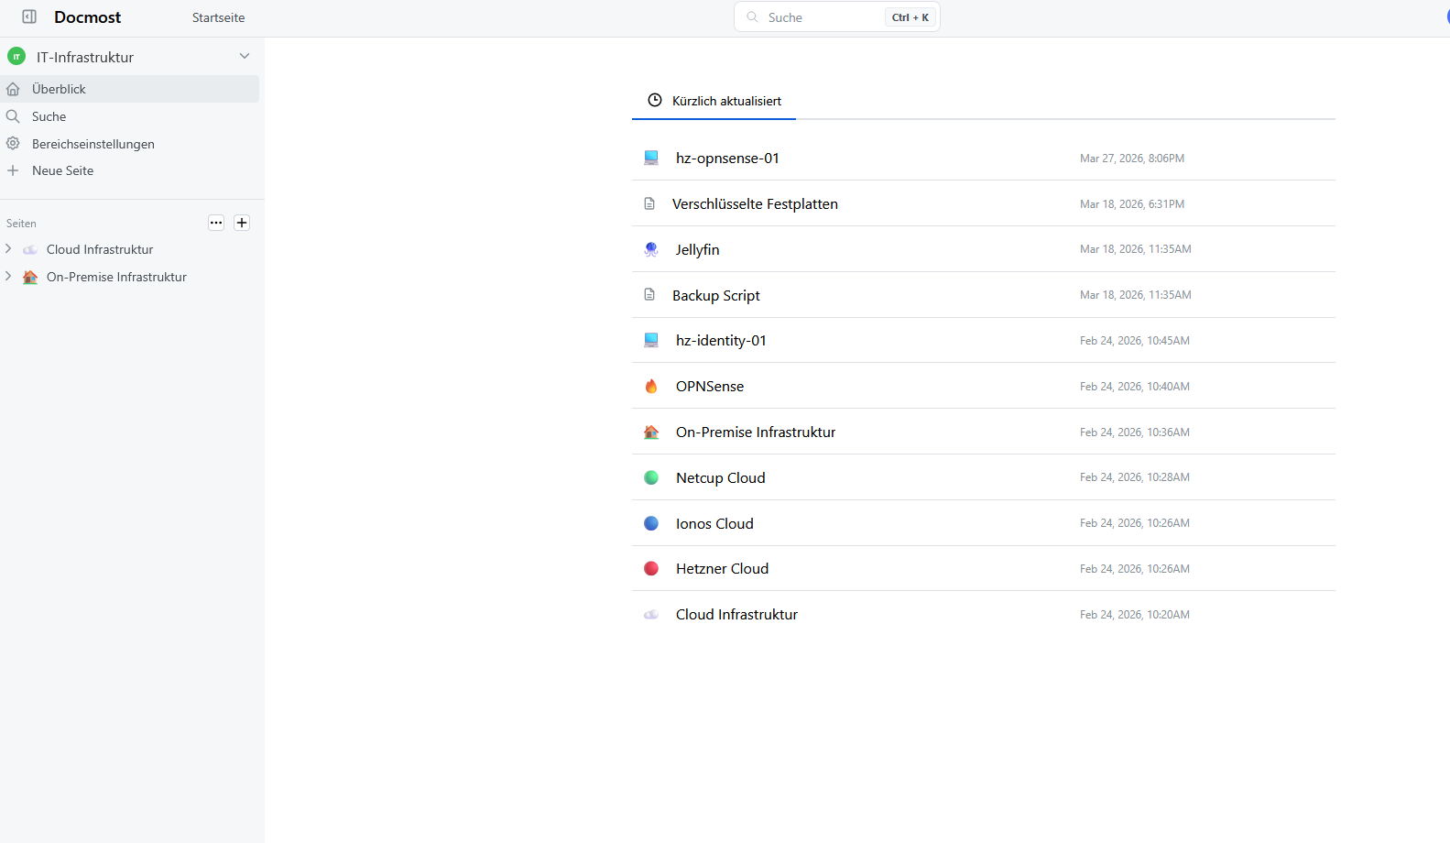This screenshot has width=1450, height=843.
Task: Click the Ctrl + K shortcut badge
Action: pos(910,17)
